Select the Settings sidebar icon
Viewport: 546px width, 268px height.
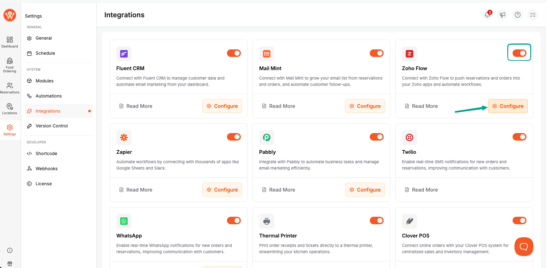point(10,130)
